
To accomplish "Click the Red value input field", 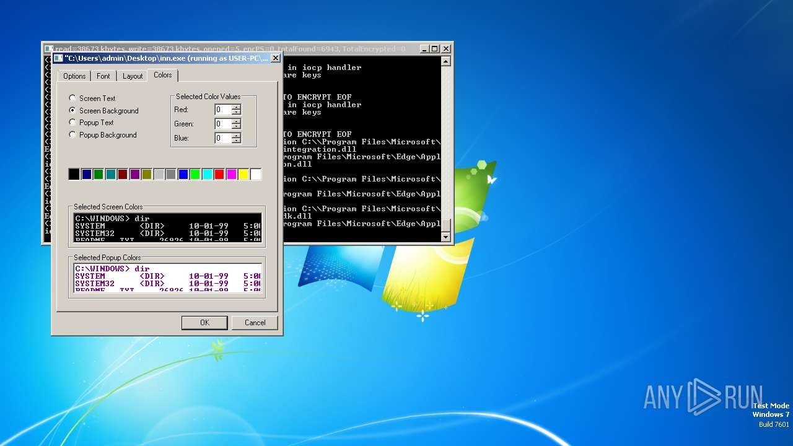I will pyautogui.click(x=223, y=110).
